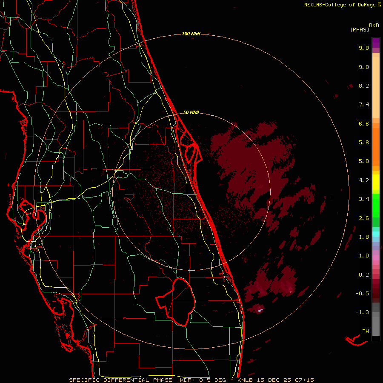Click the 07:15 timestamp text
This screenshot has height=383, width=383.
coord(304,380)
